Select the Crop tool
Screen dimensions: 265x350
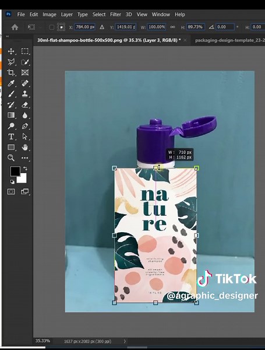click(11, 72)
